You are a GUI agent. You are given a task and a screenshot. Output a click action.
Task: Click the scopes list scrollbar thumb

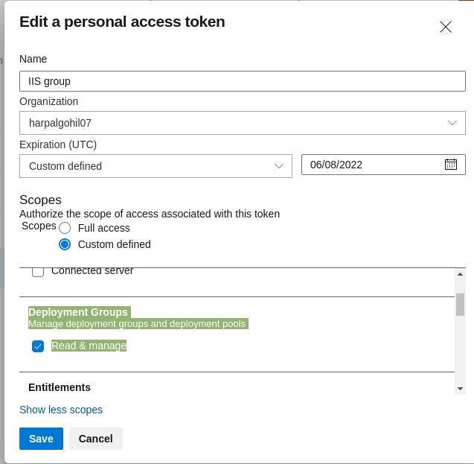click(x=460, y=305)
